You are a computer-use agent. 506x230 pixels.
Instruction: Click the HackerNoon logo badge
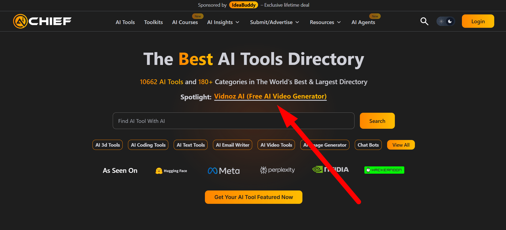384,170
